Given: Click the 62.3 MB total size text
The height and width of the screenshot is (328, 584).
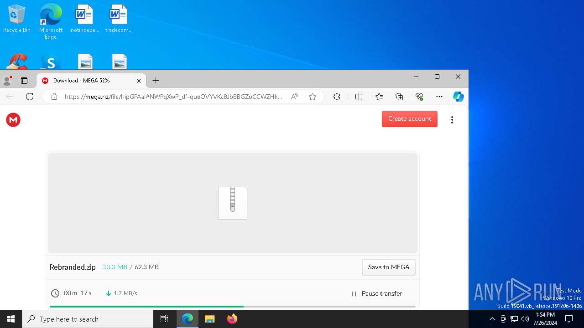Looking at the screenshot, I should (146, 267).
